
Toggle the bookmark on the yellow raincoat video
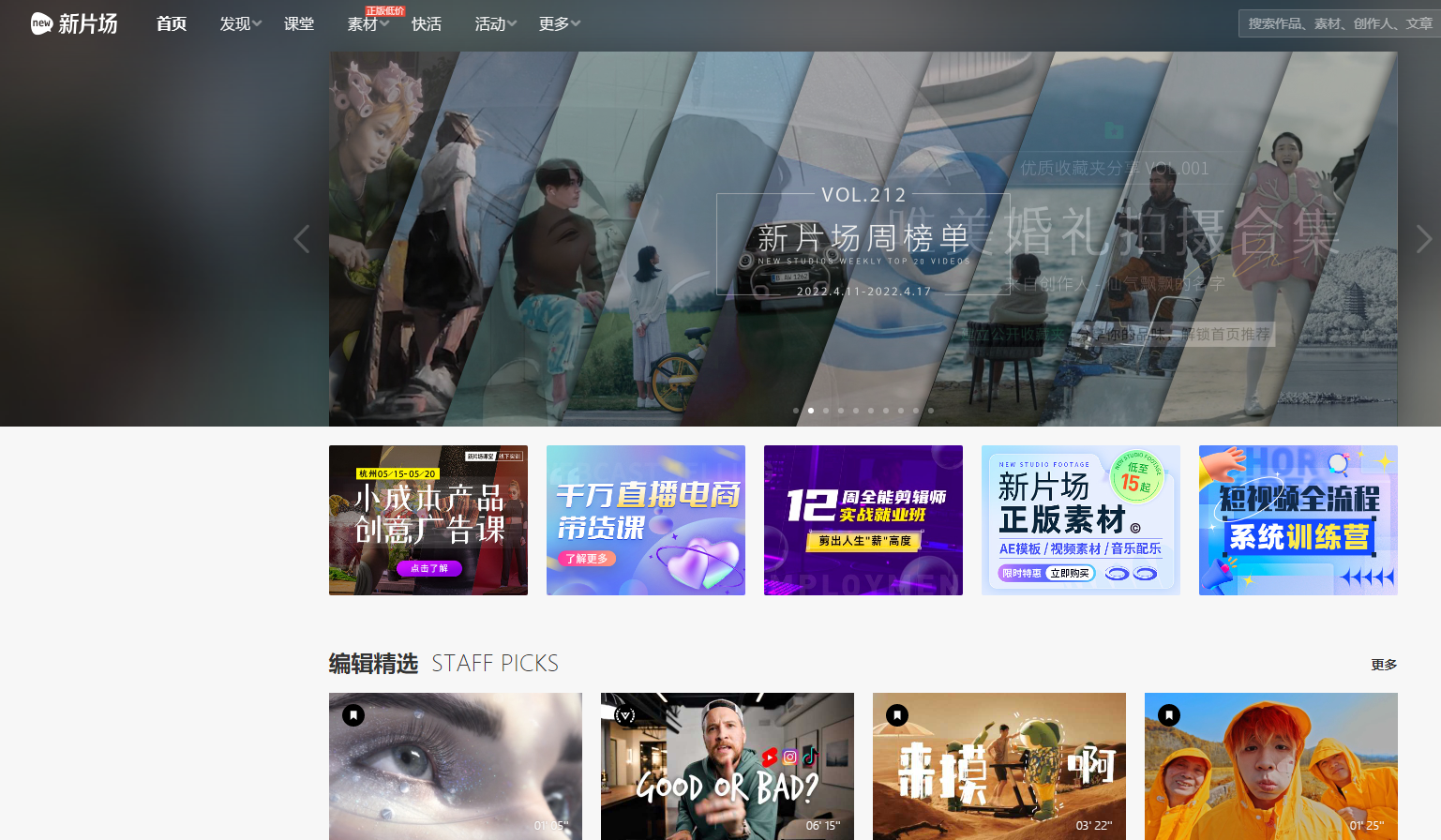click(1168, 713)
